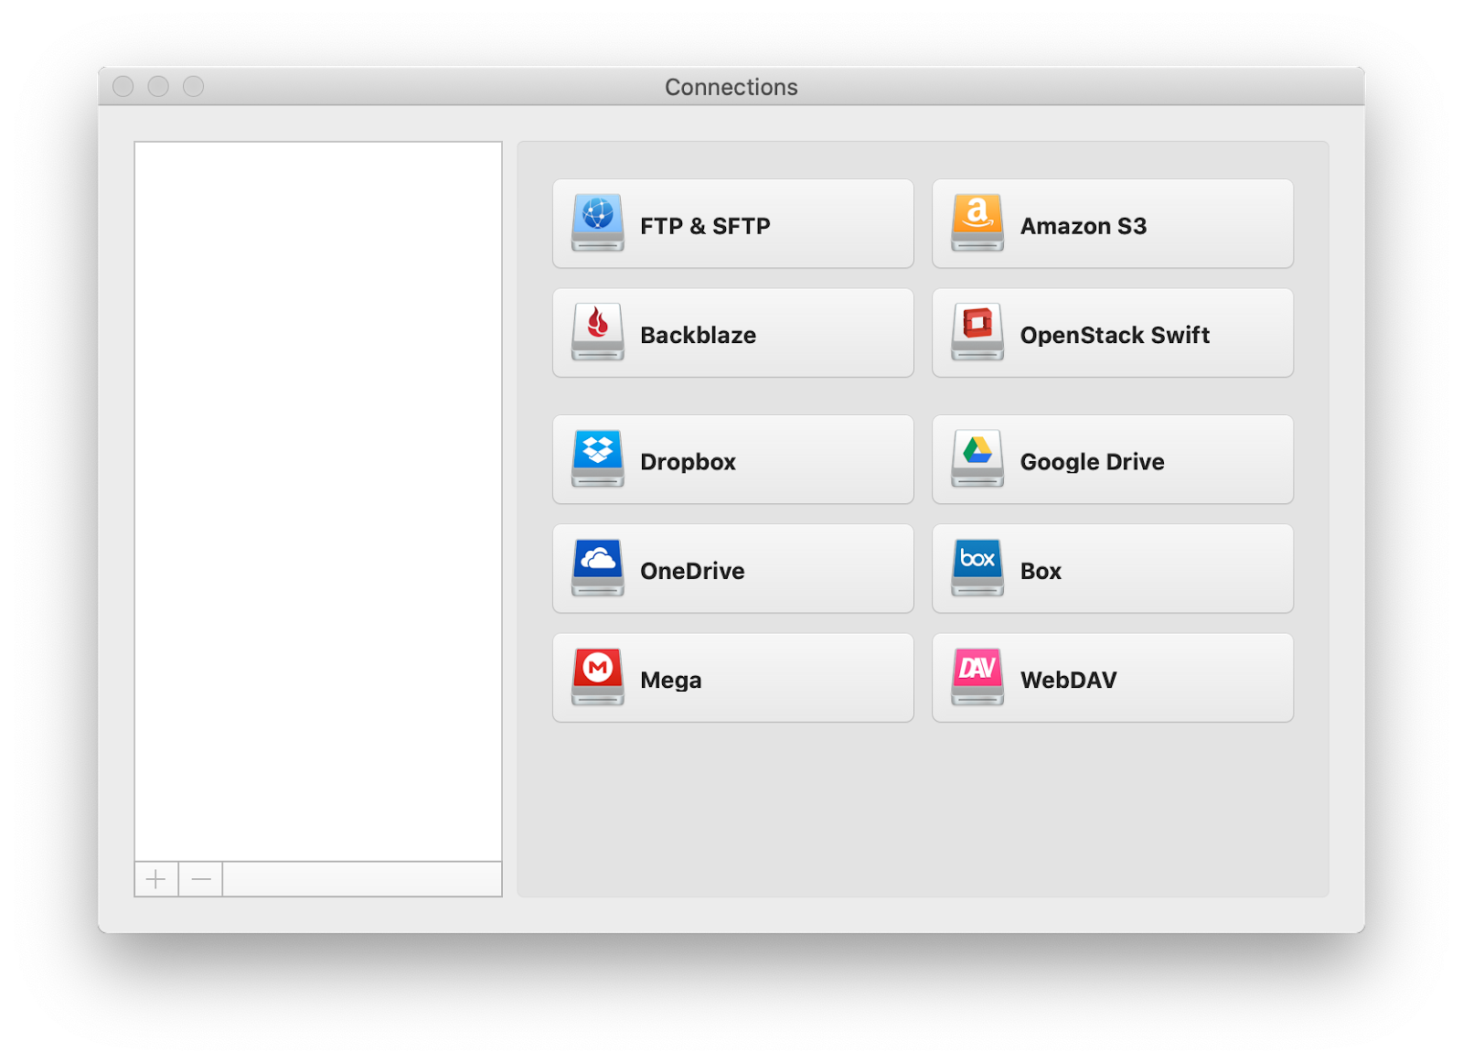1463x1063 pixels.
Task: Zoom the Connections window
Action: click(193, 86)
